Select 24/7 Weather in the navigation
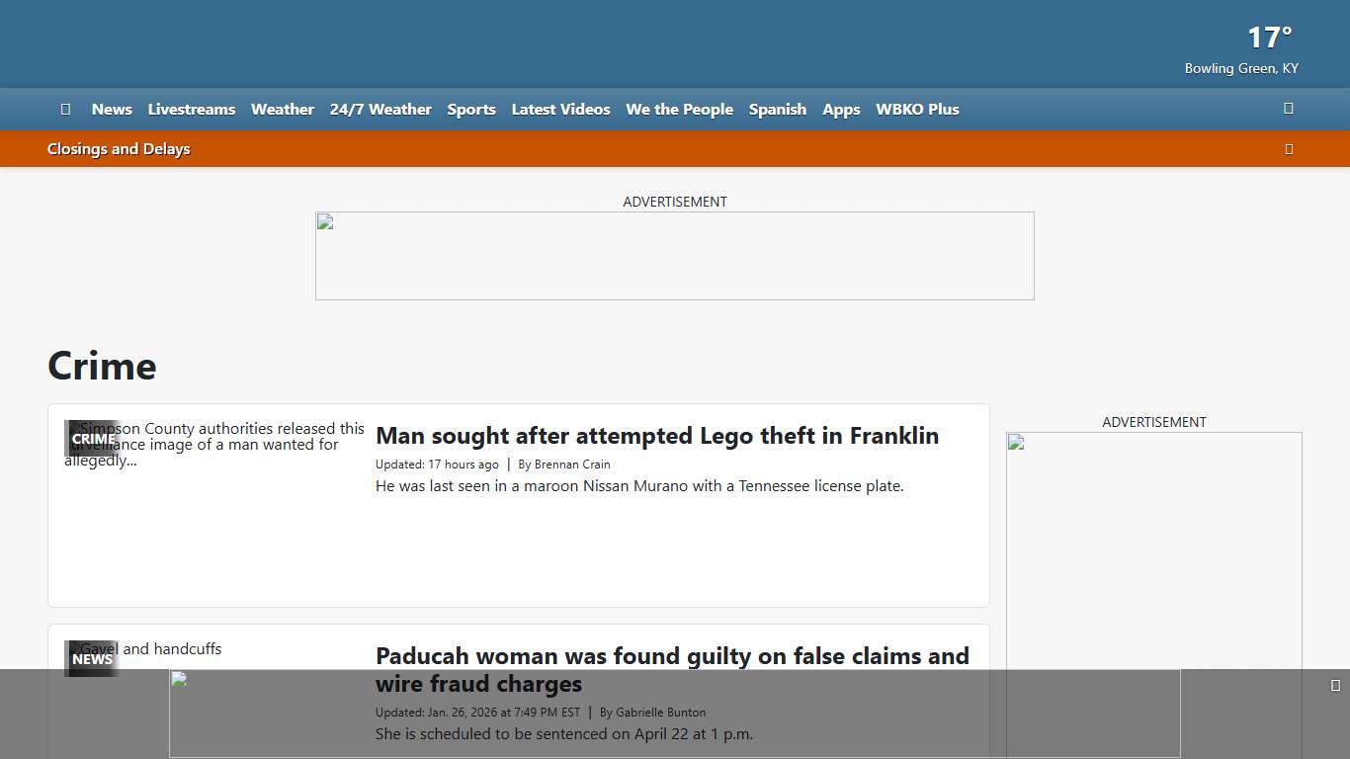The width and height of the screenshot is (1350, 759). pos(380,110)
